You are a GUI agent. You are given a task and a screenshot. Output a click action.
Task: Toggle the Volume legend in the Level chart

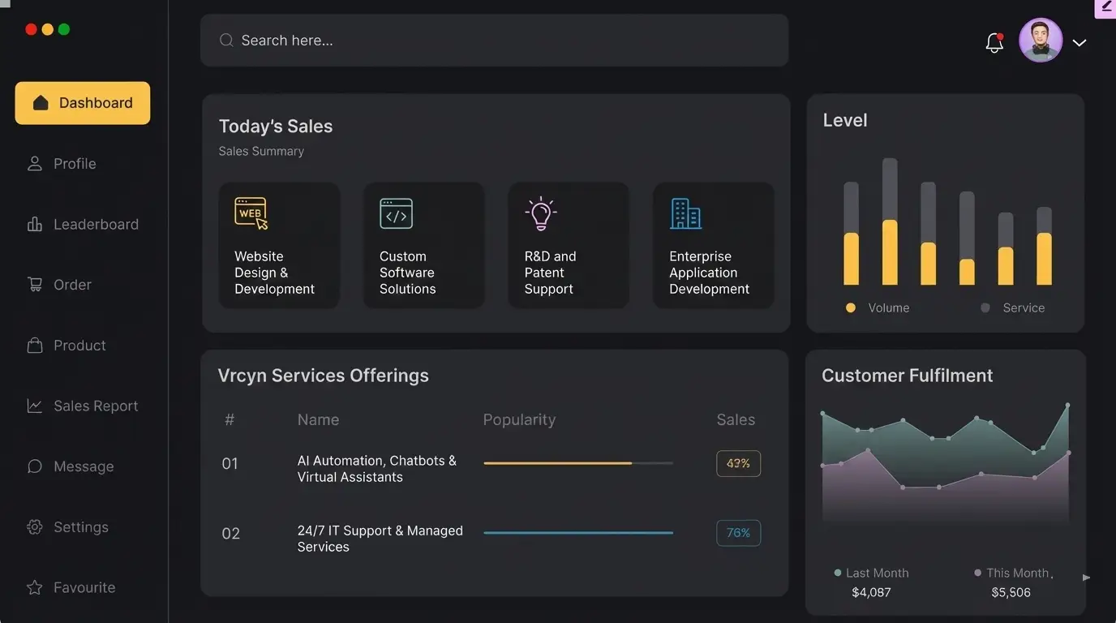point(878,308)
